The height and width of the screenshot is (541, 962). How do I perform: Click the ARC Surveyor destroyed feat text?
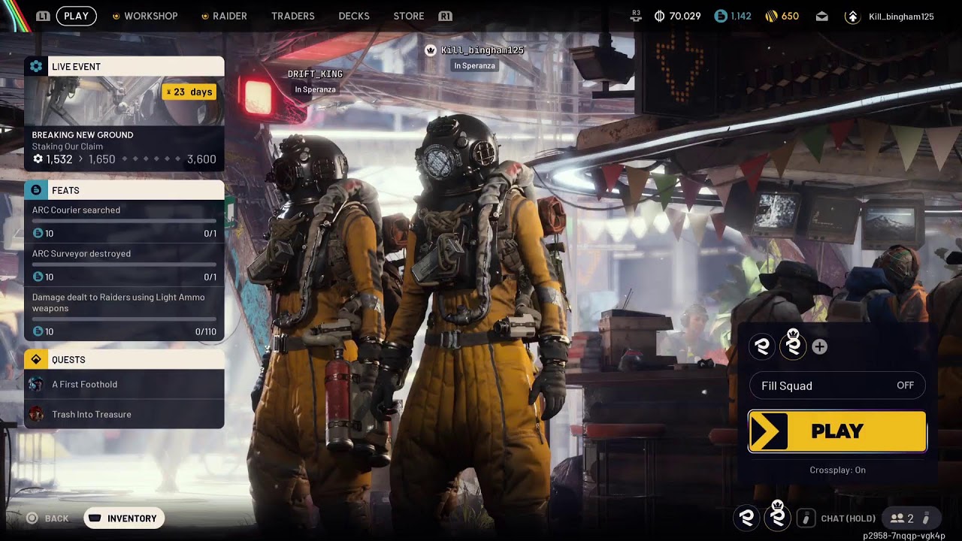click(81, 253)
